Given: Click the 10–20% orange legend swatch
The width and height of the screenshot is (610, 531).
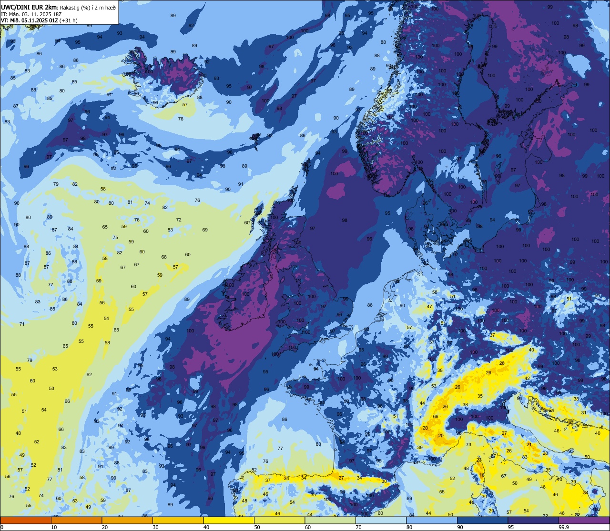Looking at the screenshot, I should (x=76, y=520).
